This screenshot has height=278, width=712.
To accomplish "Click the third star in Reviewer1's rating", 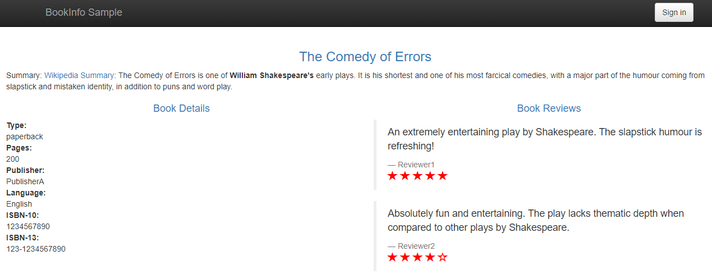I will click(417, 176).
